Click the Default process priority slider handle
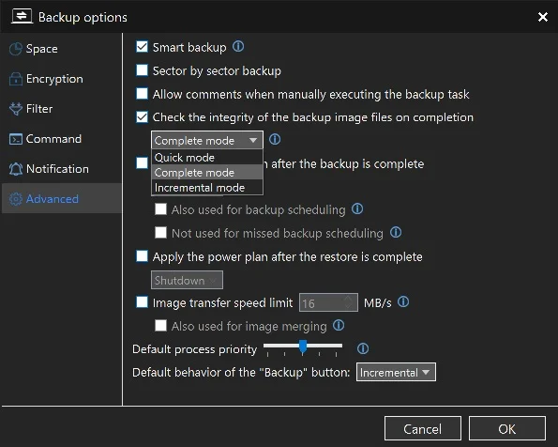This screenshot has height=447, width=558. pyautogui.click(x=303, y=347)
